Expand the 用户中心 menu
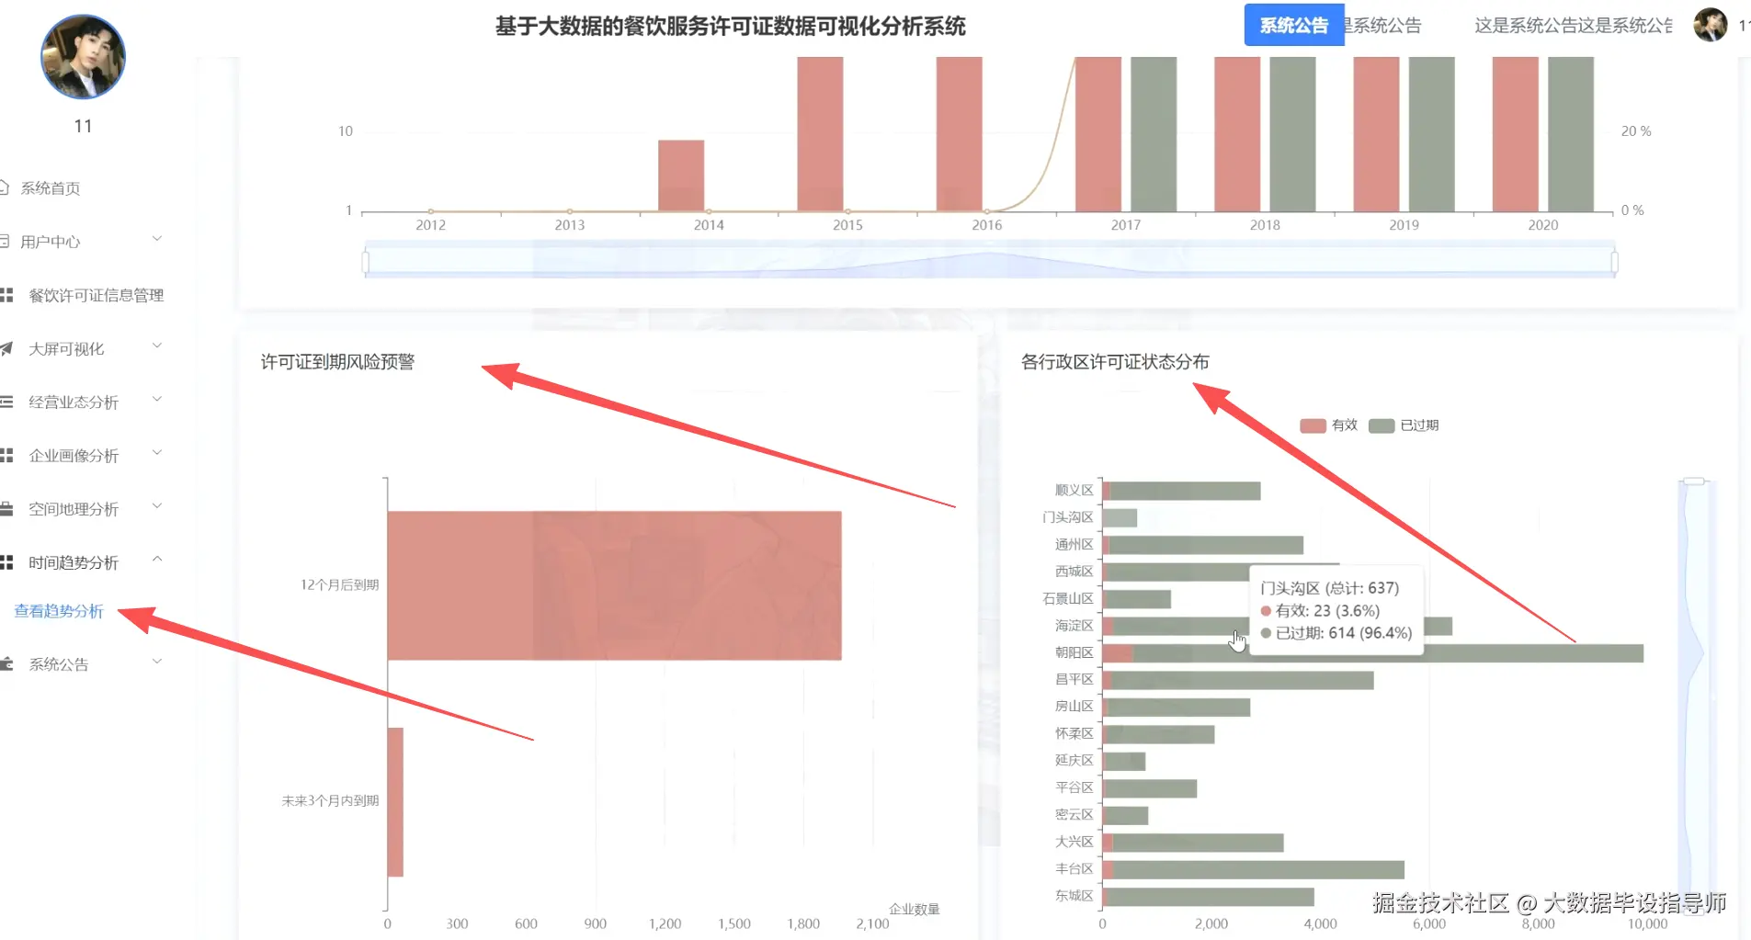This screenshot has width=1751, height=940. (156, 239)
